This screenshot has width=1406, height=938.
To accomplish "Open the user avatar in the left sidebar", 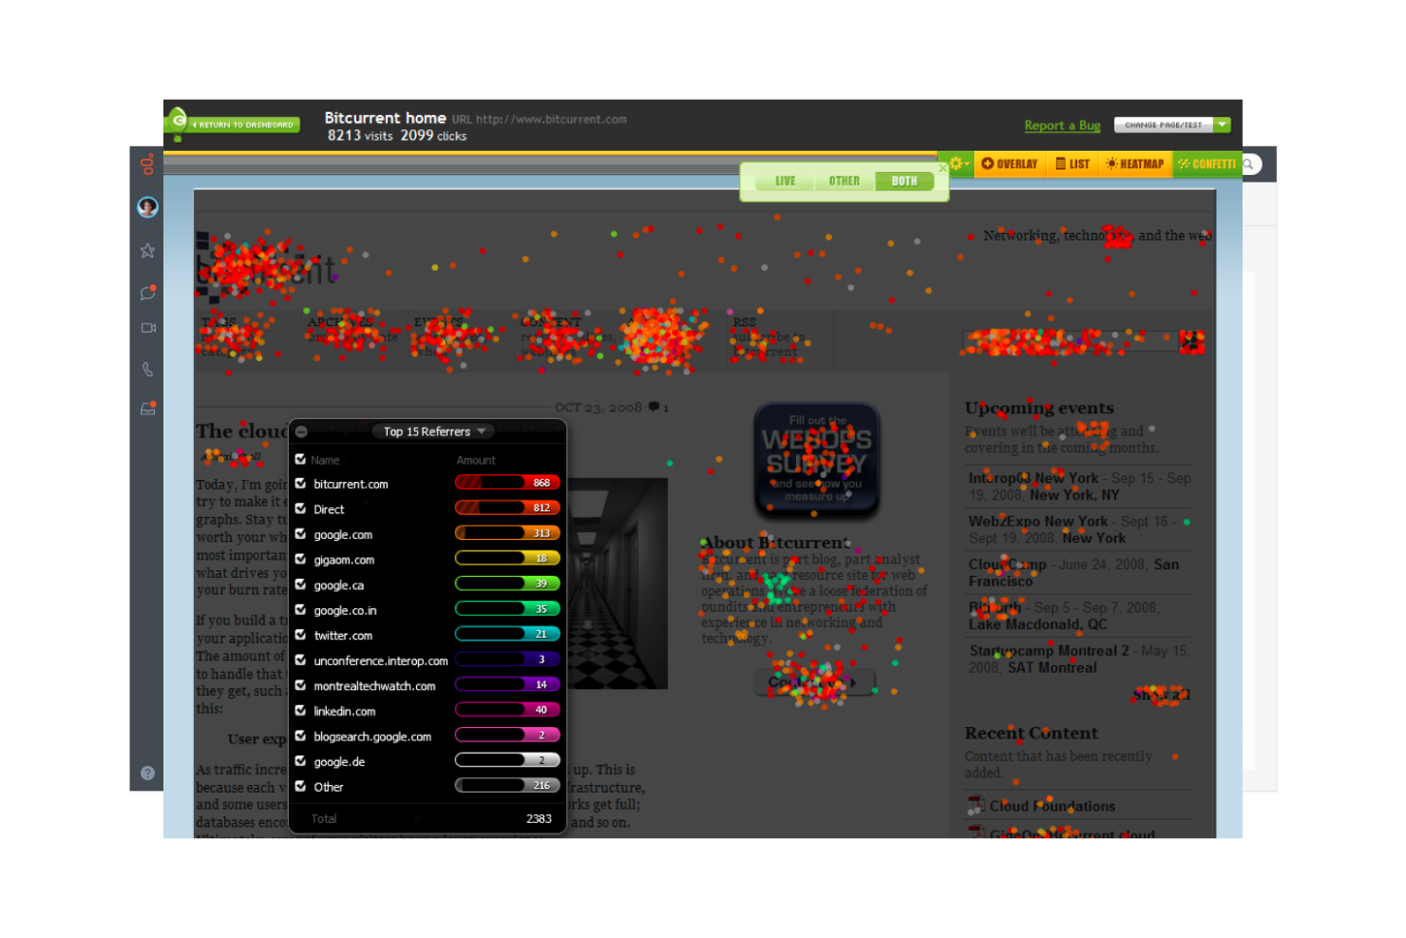I will pyautogui.click(x=147, y=207).
